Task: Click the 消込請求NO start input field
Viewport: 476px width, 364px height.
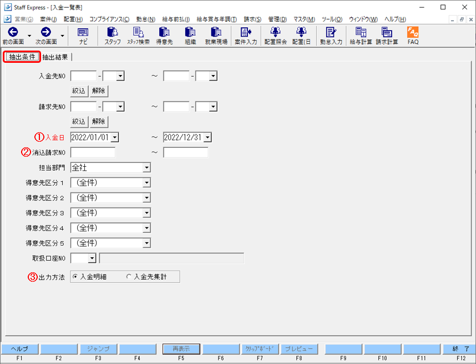Action: point(93,152)
